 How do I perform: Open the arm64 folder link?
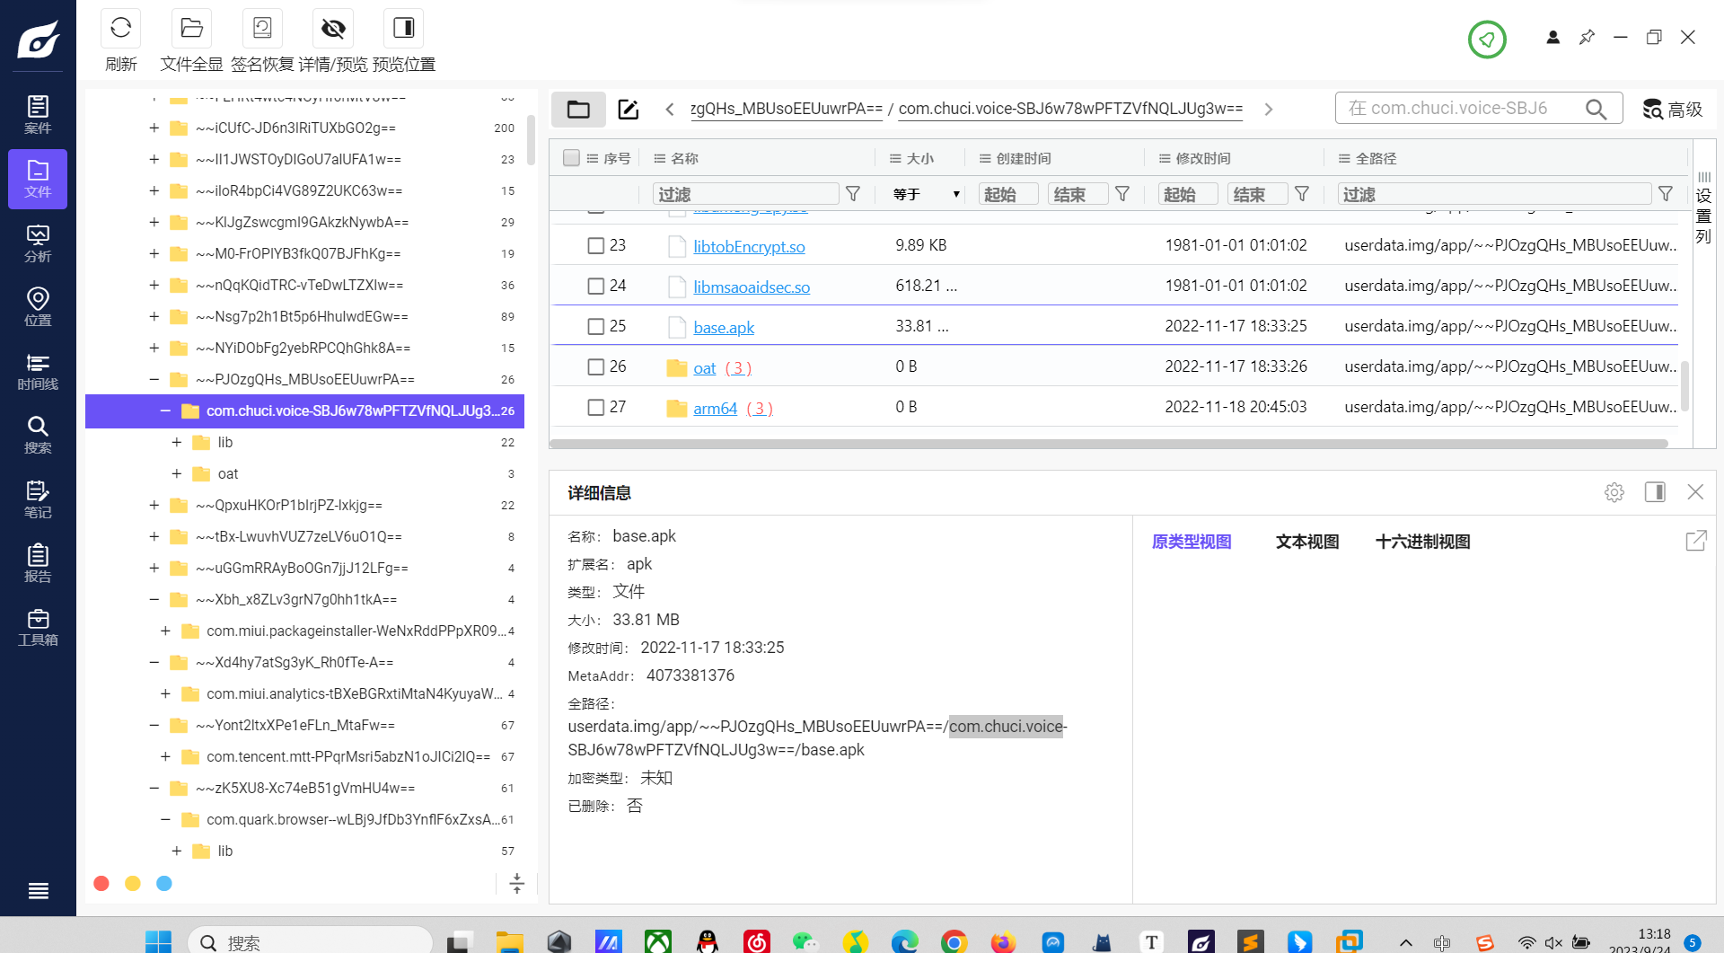[715, 408]
